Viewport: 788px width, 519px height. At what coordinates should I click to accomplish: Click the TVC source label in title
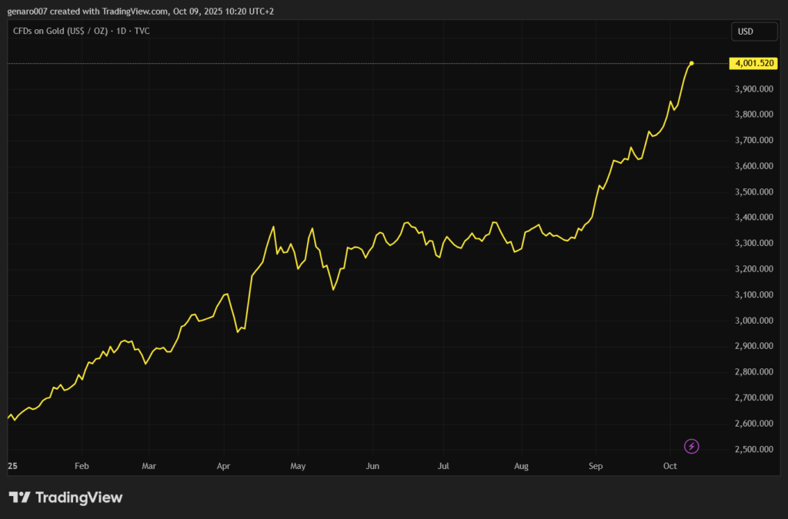click(141, 32)
